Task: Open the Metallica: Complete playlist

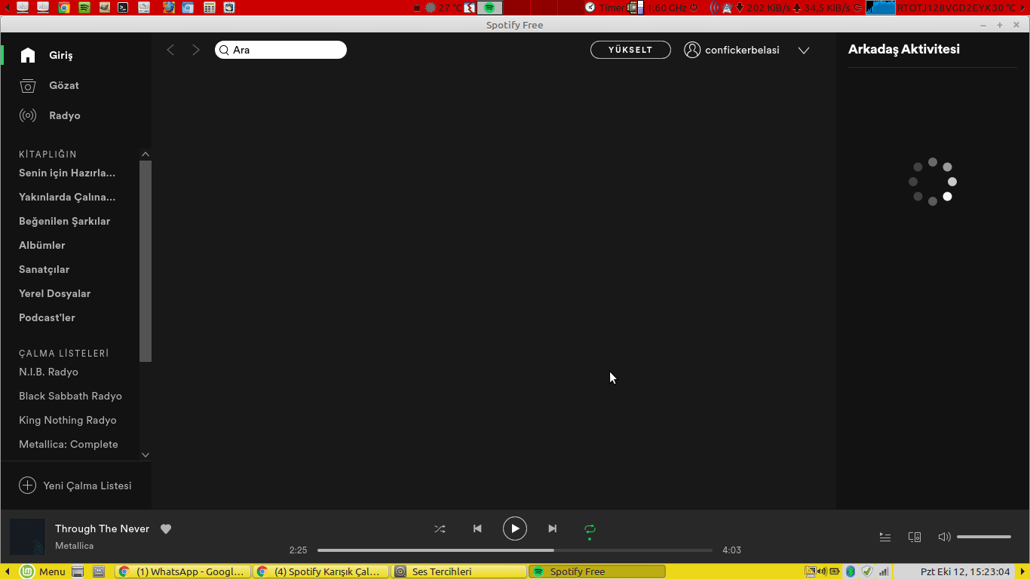Action: [x=69, y=444]
